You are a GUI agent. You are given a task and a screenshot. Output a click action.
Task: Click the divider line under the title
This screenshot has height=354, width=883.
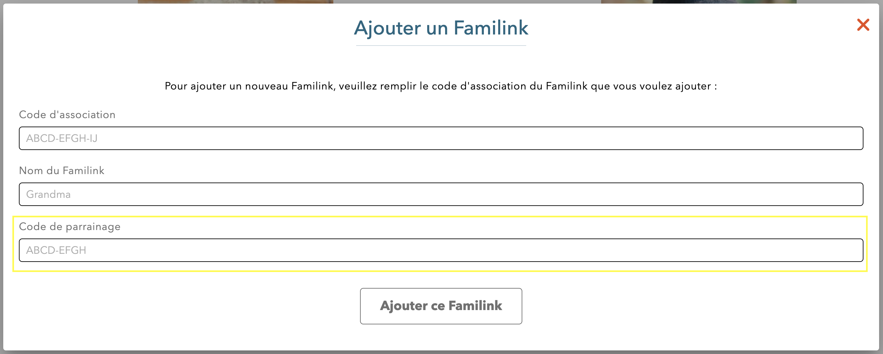tap(441, 45)
